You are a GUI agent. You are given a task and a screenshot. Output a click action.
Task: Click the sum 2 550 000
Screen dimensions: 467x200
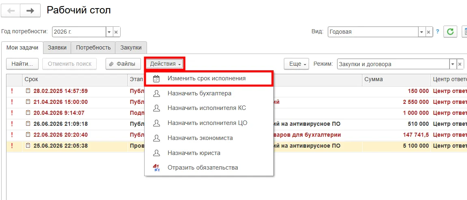(x=416, y=102)
